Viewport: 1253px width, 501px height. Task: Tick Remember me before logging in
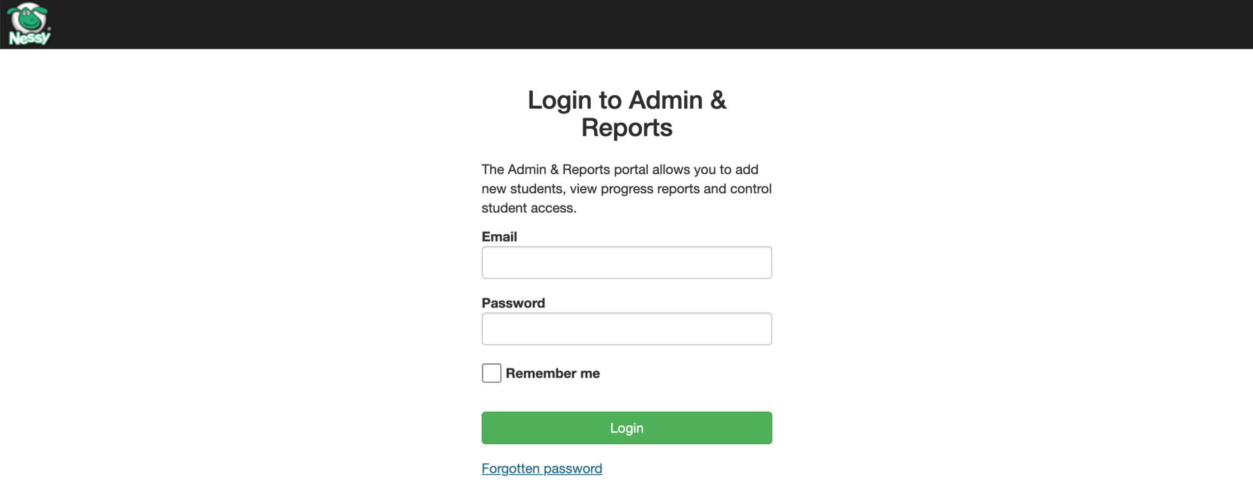tap(490, 372)
